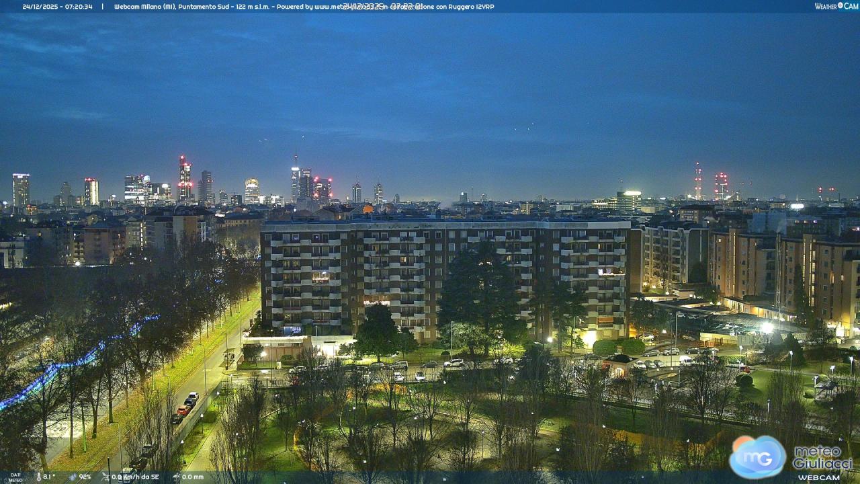Click the 0.0 Km/h da SE wind reading
Image resolution: width=860 pixels, height=484 pixels.
tap(136, 477)
